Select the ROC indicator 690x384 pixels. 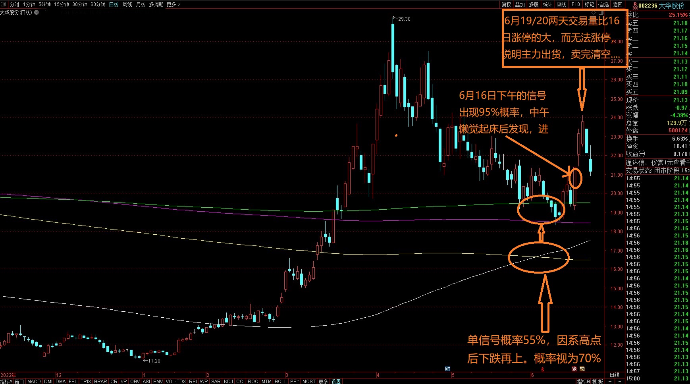coord(253,381)
